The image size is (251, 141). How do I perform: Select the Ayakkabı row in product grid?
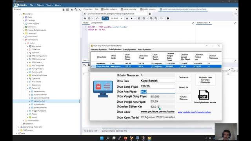point(156,63)
